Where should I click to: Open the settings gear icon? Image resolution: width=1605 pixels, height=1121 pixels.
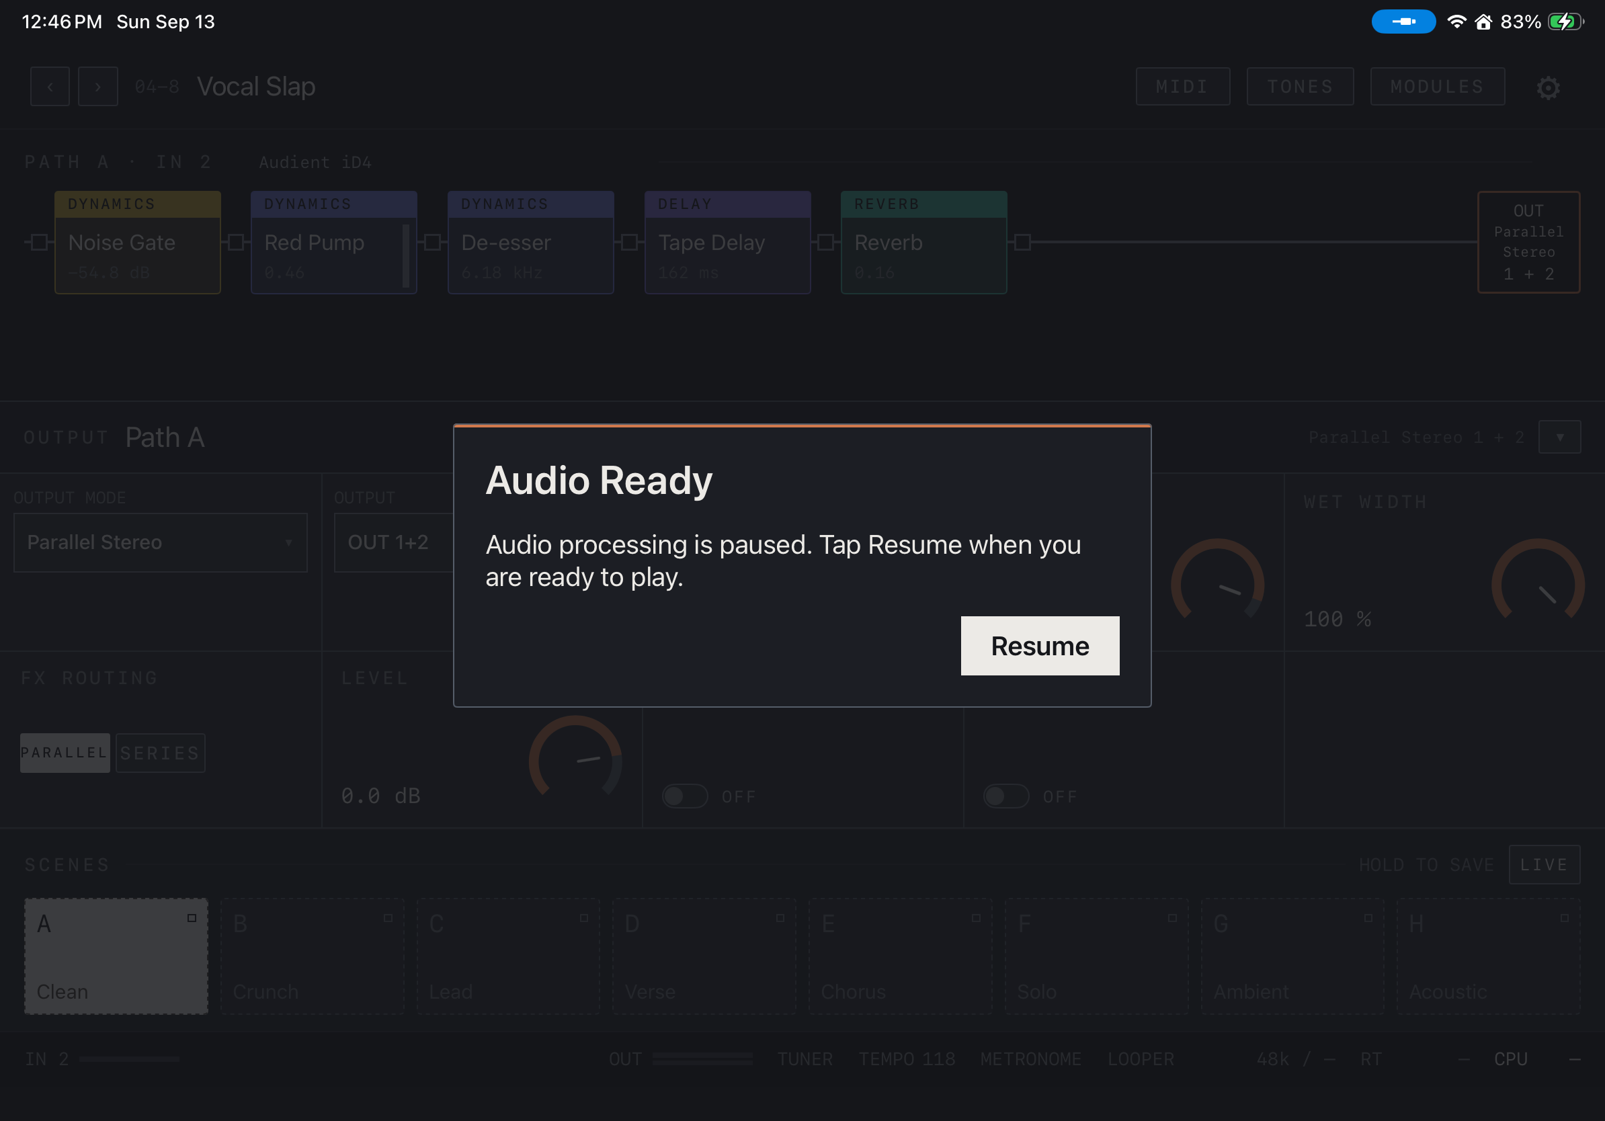[x=1548, y=87]
